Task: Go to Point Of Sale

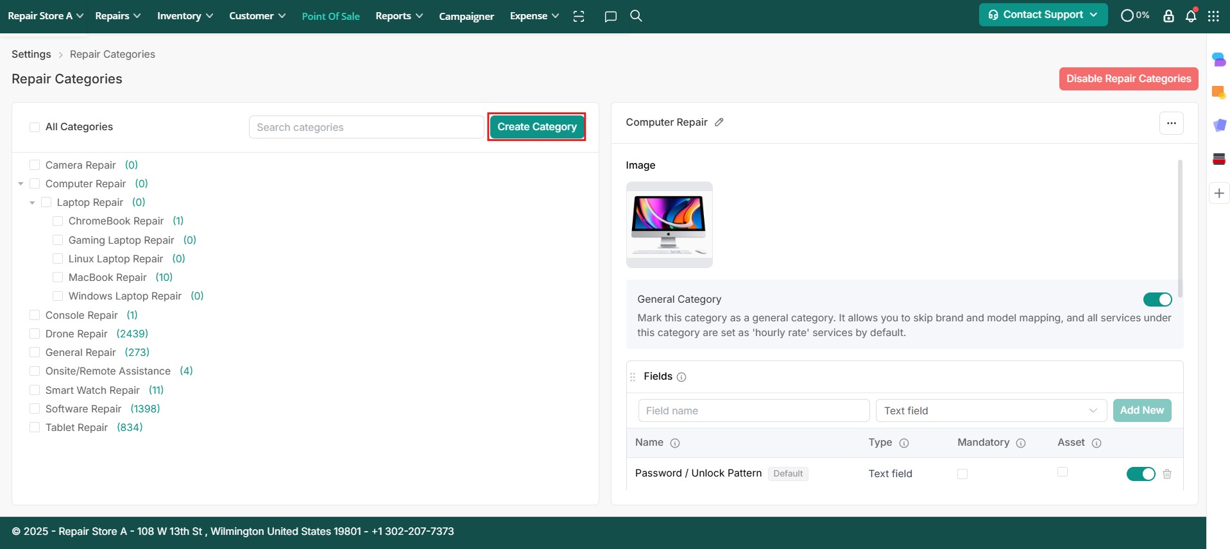Action: 330,16
